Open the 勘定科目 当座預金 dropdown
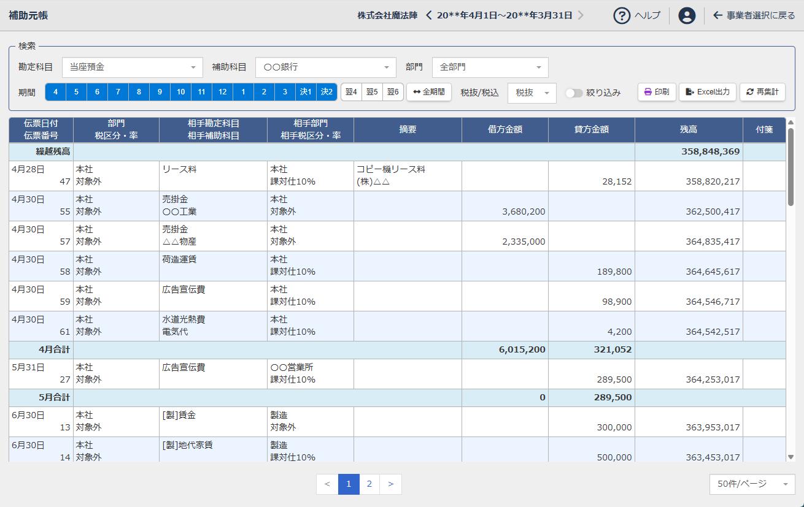The width and height of the screenshot is (804, 507). tap(132, 67)
